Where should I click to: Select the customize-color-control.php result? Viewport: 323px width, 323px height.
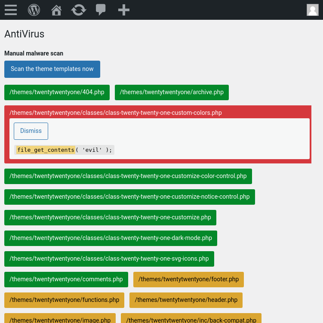[128, 176]
